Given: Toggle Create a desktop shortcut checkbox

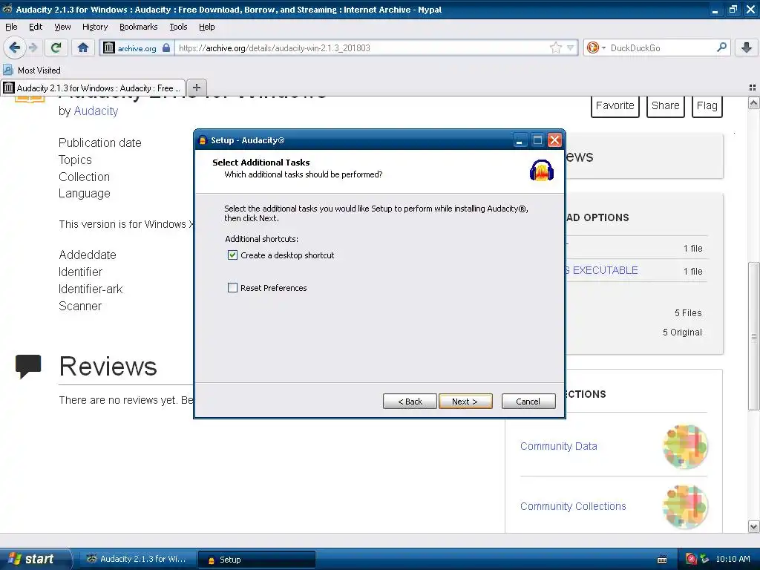Looking at the screenshot, I should pyautogui.click(x=232, y=255).
